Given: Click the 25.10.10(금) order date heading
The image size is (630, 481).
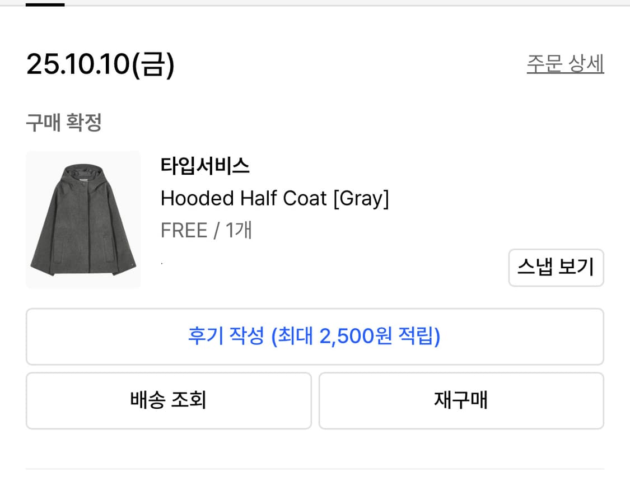Looking at the screenshot, I should [x=101, y=64].
